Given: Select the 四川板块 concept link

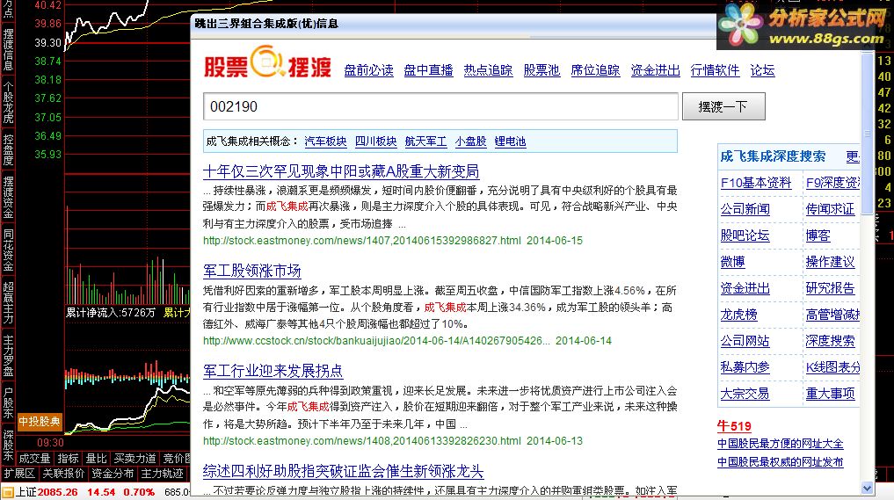Looking at the screenshot, I should tap(375, 141).
